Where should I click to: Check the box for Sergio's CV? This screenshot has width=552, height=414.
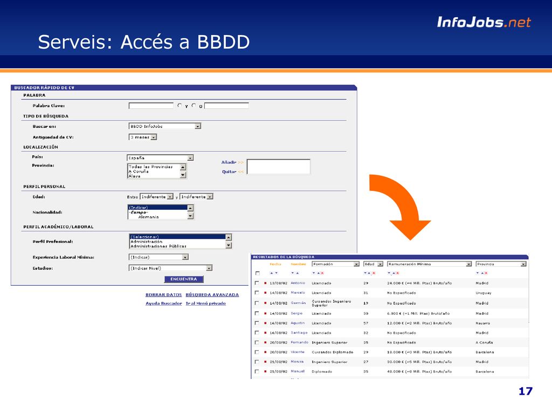pos(257,313)
